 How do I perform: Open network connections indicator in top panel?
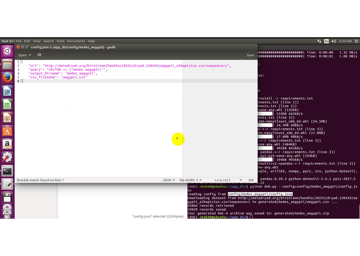click(x=319, y=41)
